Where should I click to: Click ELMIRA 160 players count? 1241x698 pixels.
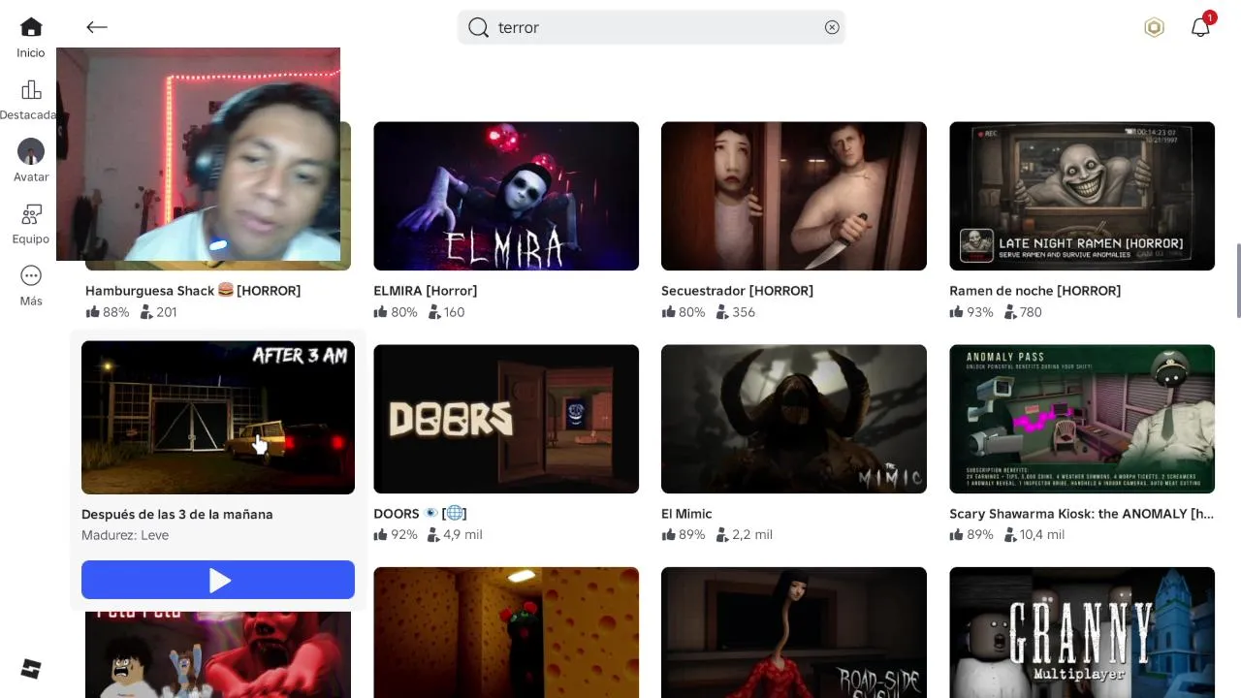[447, 312]
